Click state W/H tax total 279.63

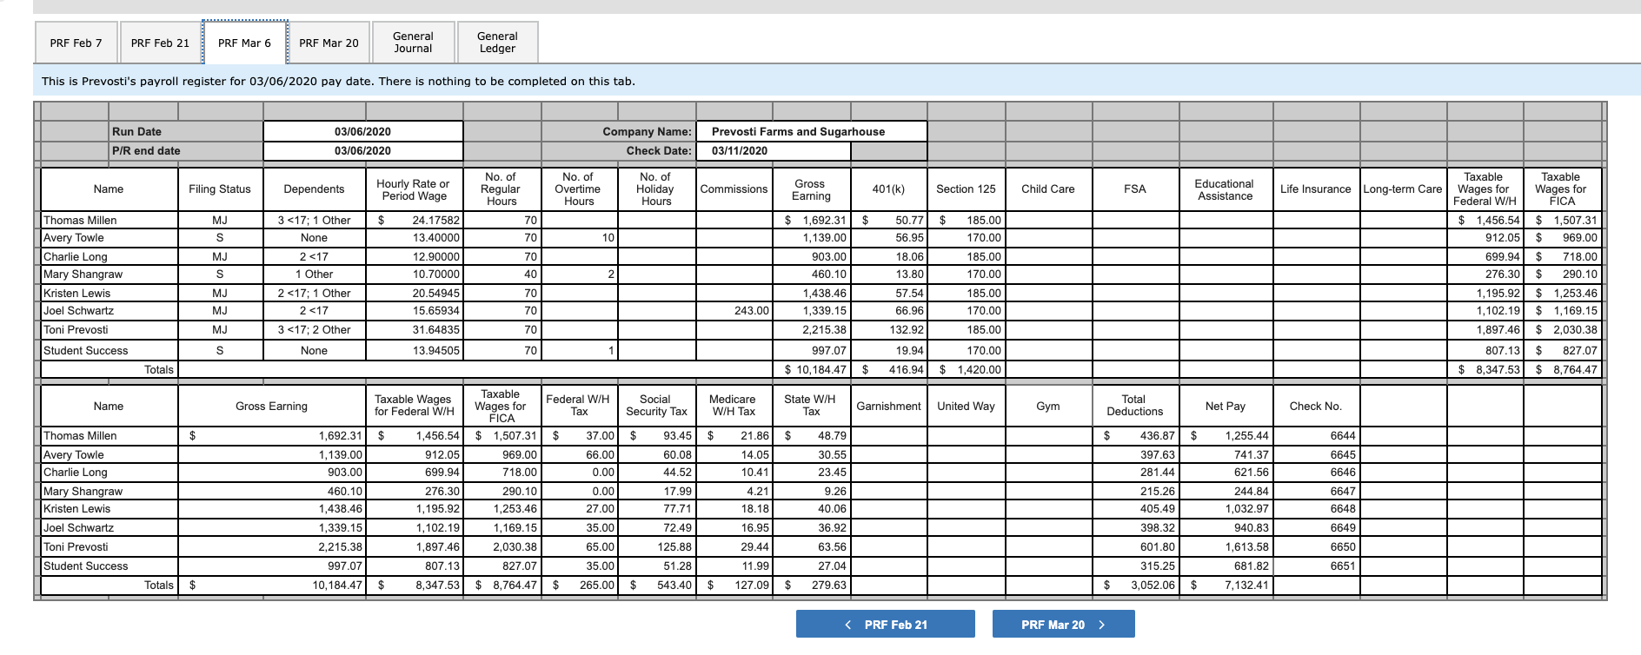click(x=811, y=585)
